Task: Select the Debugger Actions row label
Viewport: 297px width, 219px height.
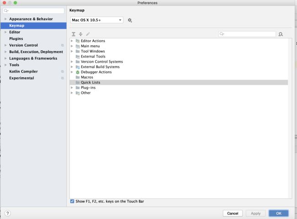Action: click(96, 72)
